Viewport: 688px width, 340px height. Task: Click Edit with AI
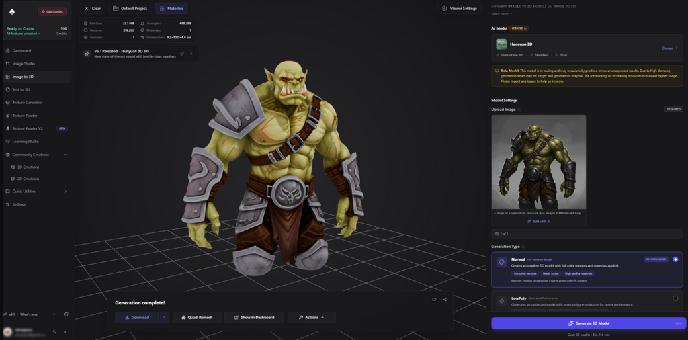[x=539, y=222]
